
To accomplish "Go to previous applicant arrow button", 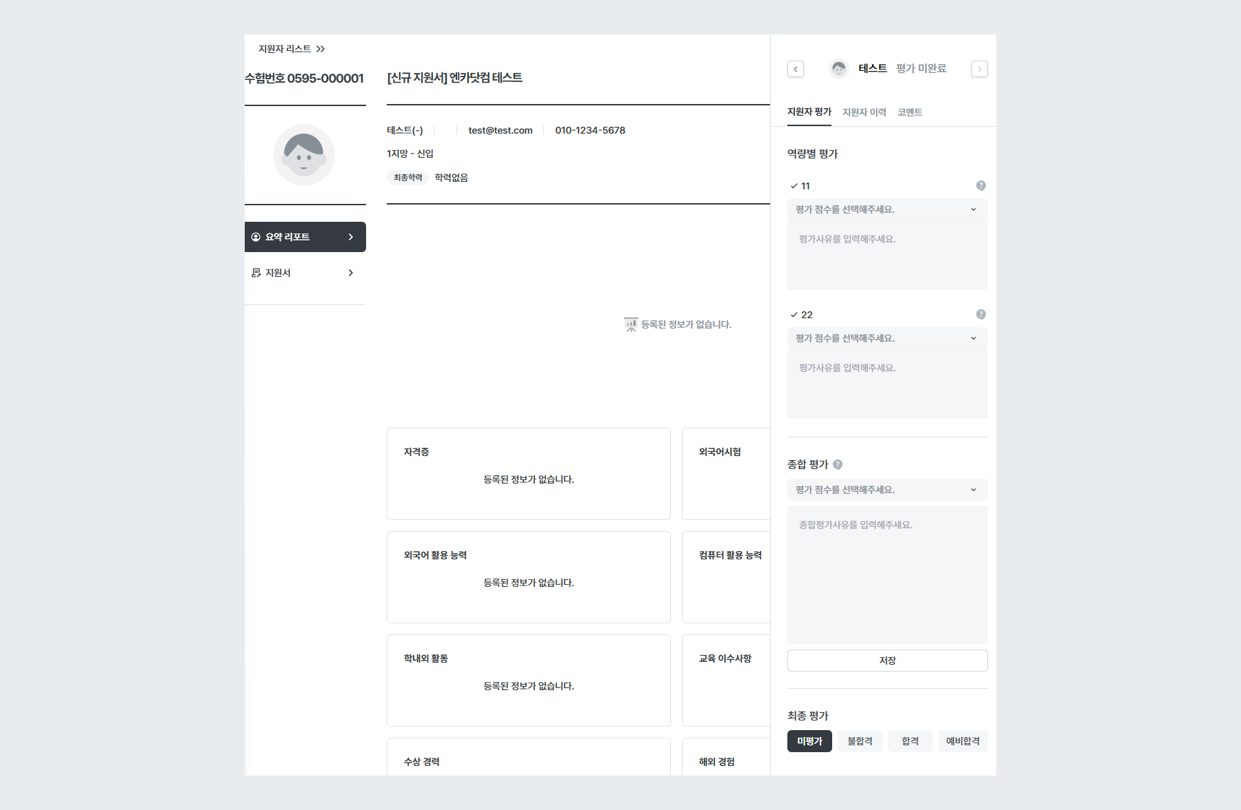I will pos(796,69).
